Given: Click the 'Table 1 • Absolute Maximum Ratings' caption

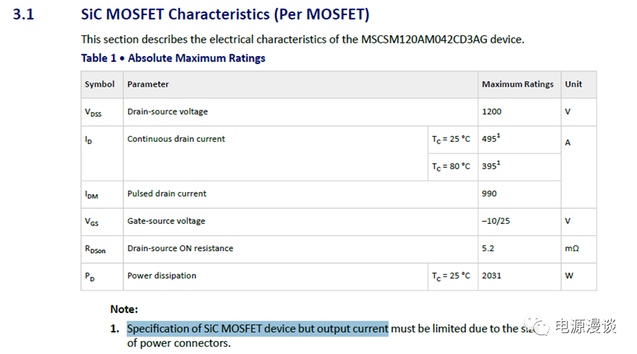Looking at the screenshot, I should pos(173,58).
